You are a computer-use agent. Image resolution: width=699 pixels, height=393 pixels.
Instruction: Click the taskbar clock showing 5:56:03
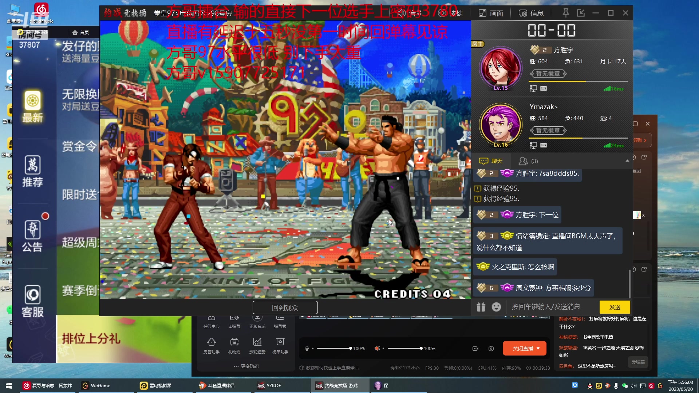[x=680, y=386]
